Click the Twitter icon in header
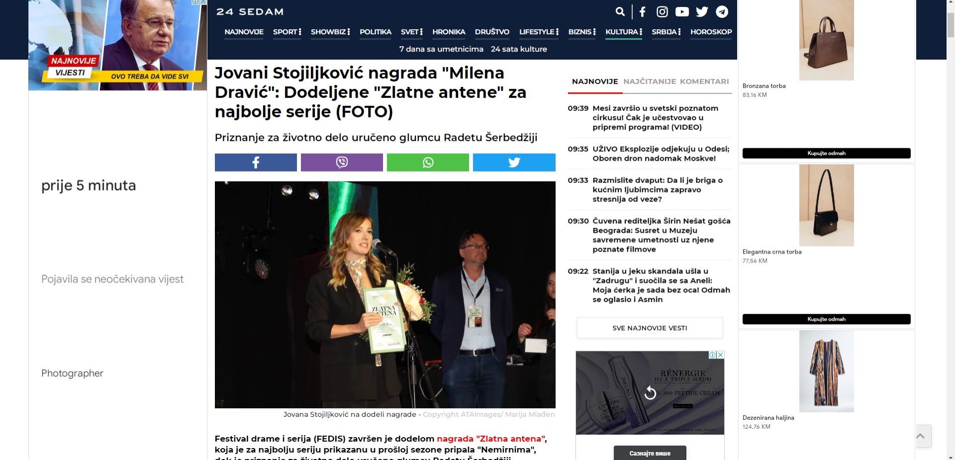The height and width of the screenshot is (460, 955). pos(702,12)
